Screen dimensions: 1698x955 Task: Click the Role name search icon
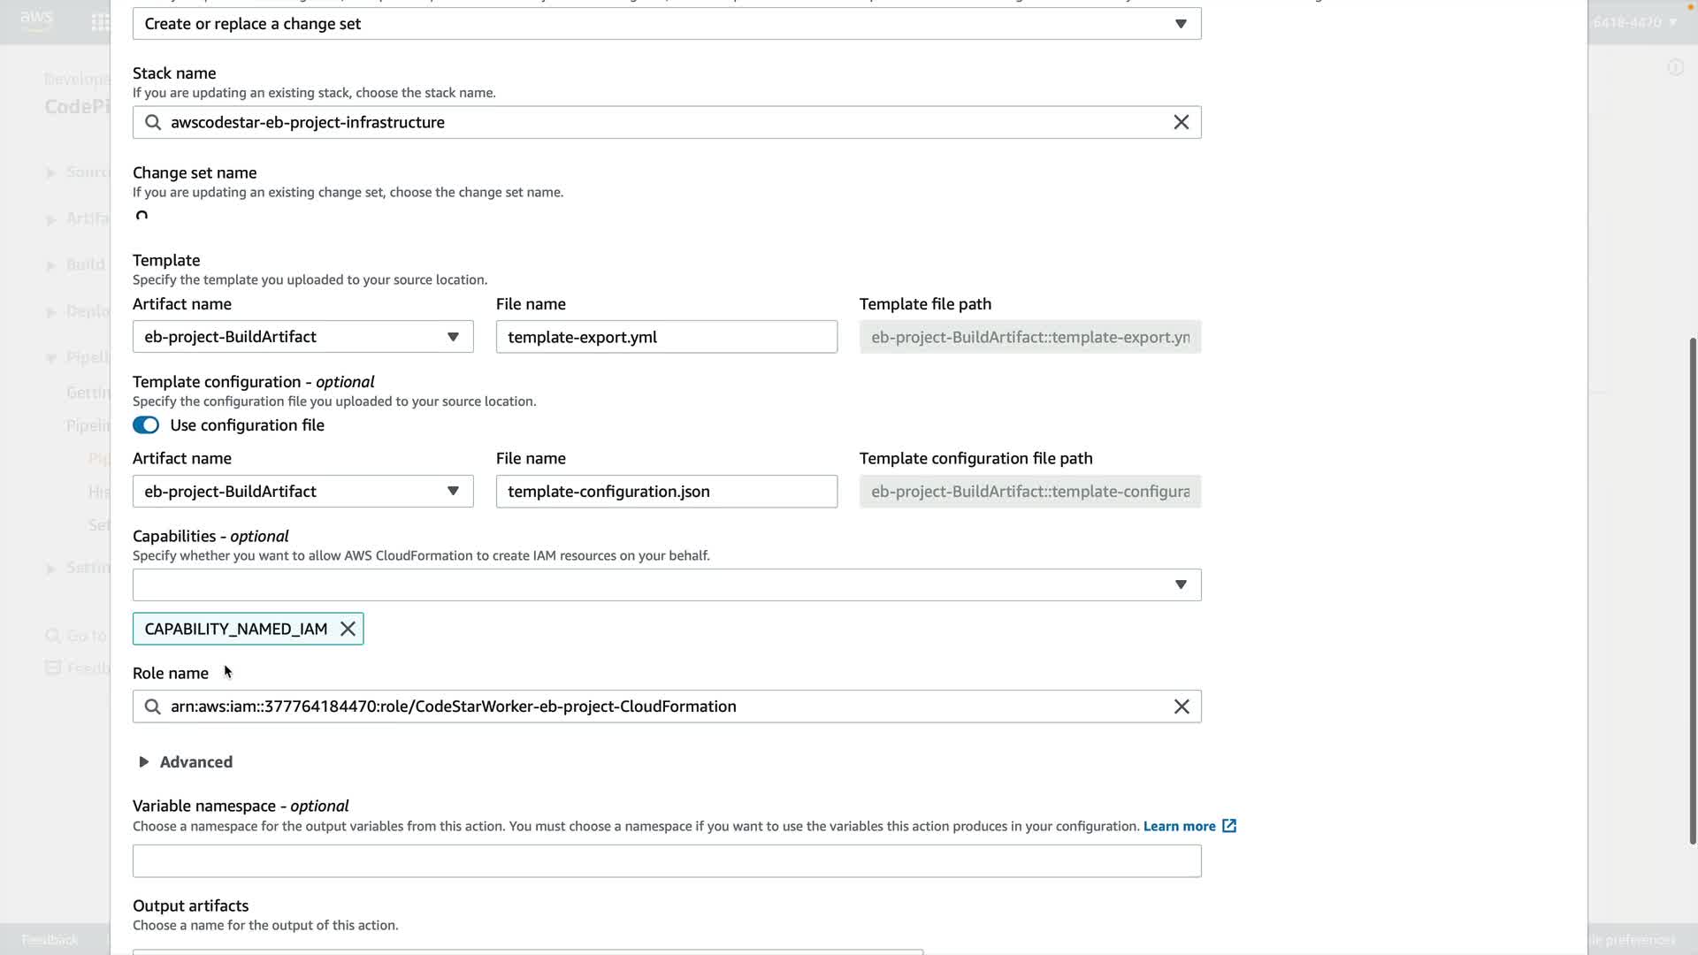(153, 707)
